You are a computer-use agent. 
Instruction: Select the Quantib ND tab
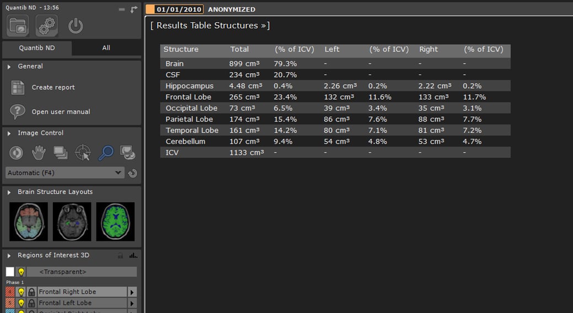(37, 48)
